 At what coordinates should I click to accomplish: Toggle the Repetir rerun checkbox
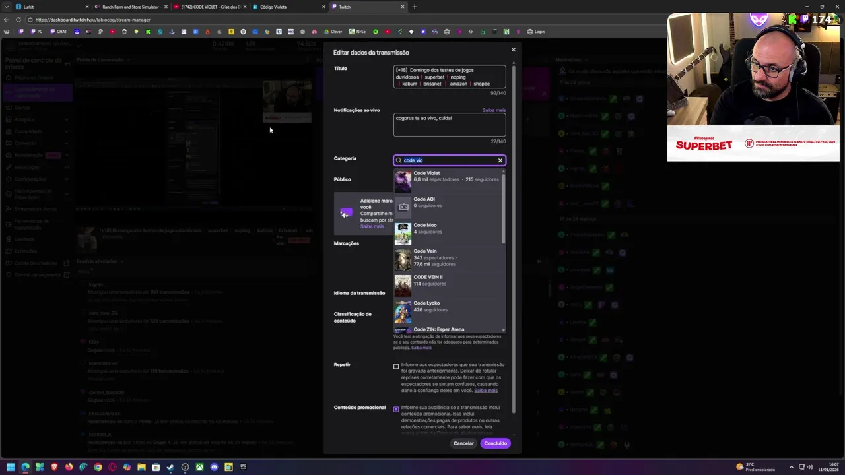pyautogui.click(x=396, y=367)
